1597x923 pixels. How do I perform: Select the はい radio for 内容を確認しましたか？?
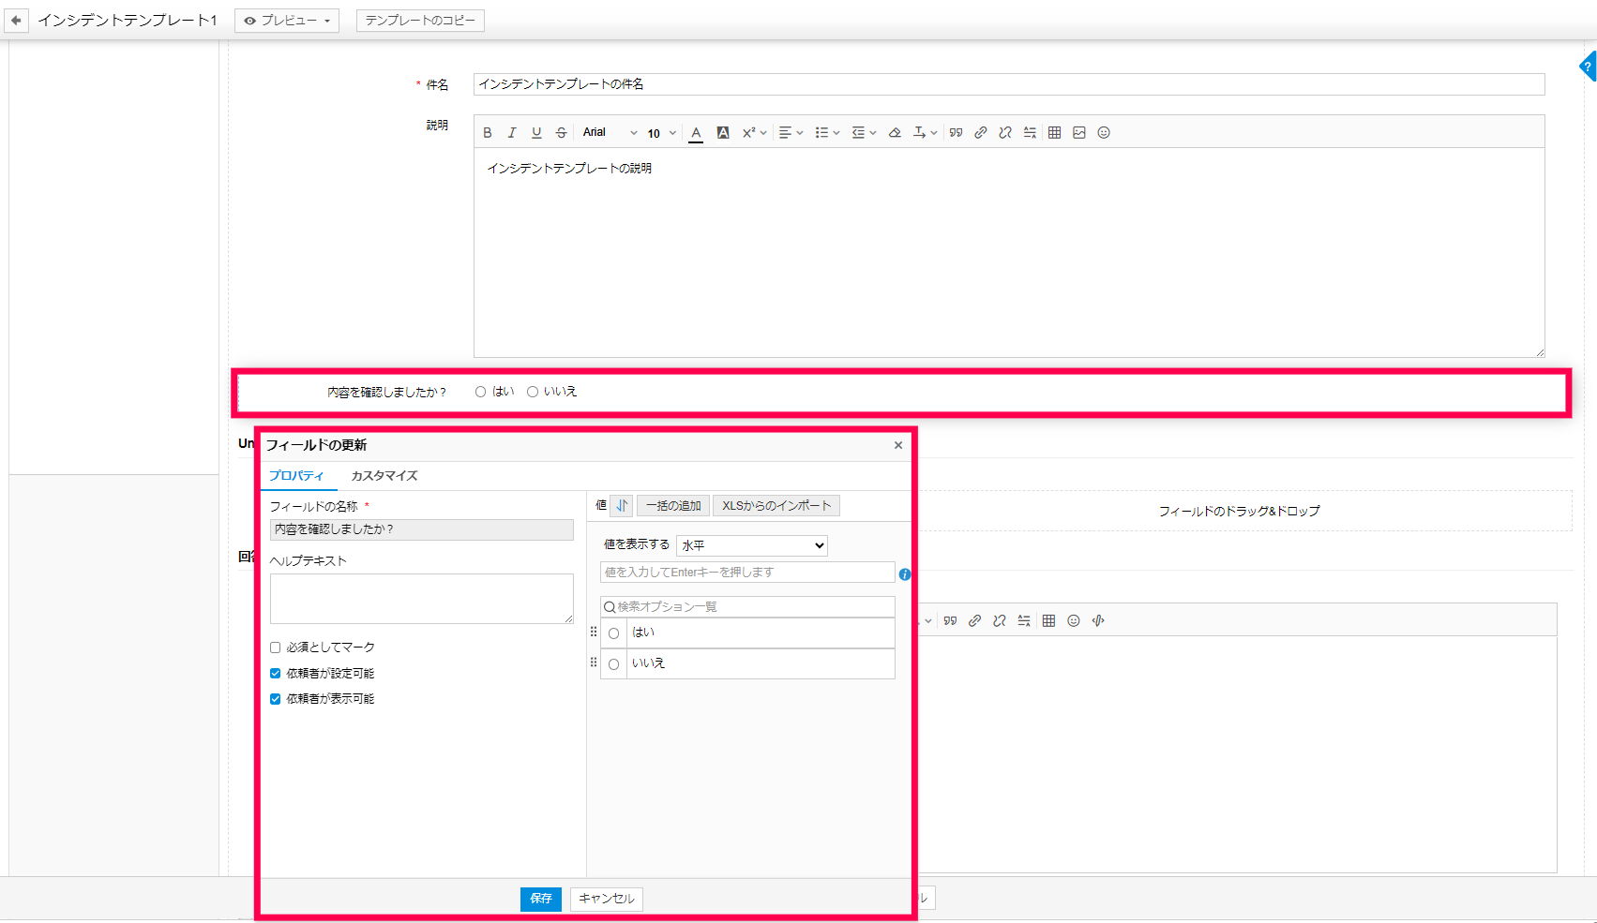point(480,392)
